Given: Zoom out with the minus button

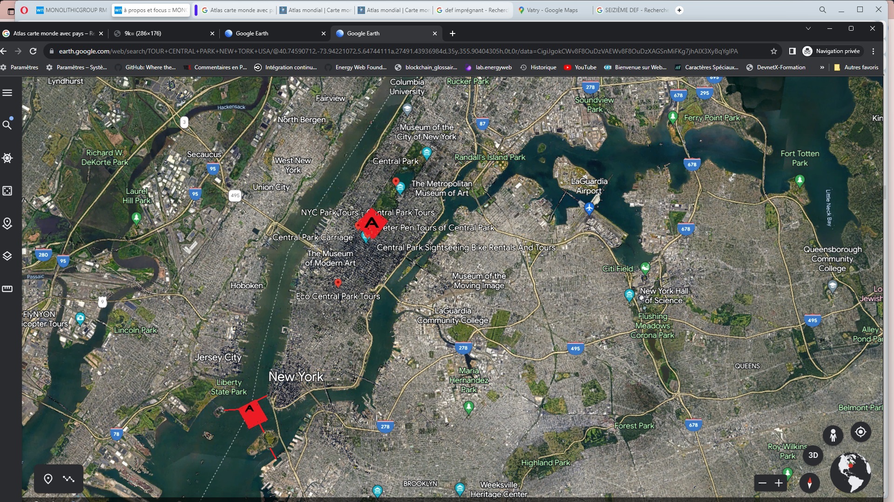Looking at the screenshot, I should coord(762,483).
